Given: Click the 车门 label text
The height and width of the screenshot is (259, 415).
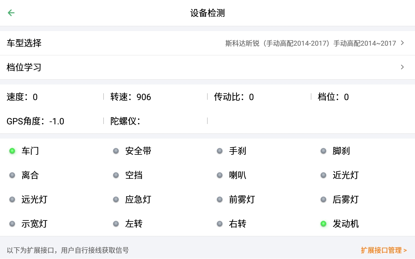Looking at the screenshot, I should click(30, 151).
